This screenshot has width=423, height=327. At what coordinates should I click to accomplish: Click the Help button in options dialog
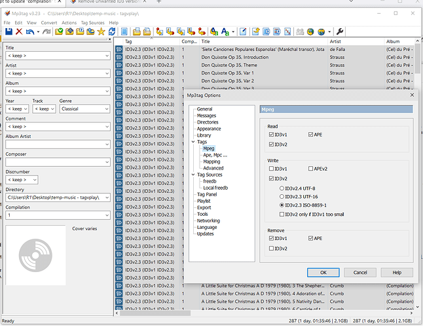397,273
